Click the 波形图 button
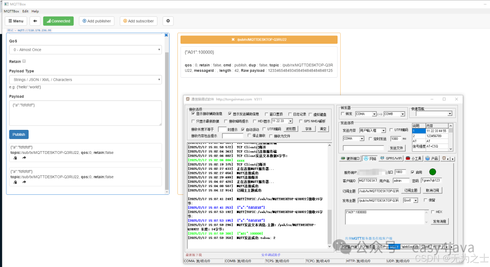 click(291, 129)
